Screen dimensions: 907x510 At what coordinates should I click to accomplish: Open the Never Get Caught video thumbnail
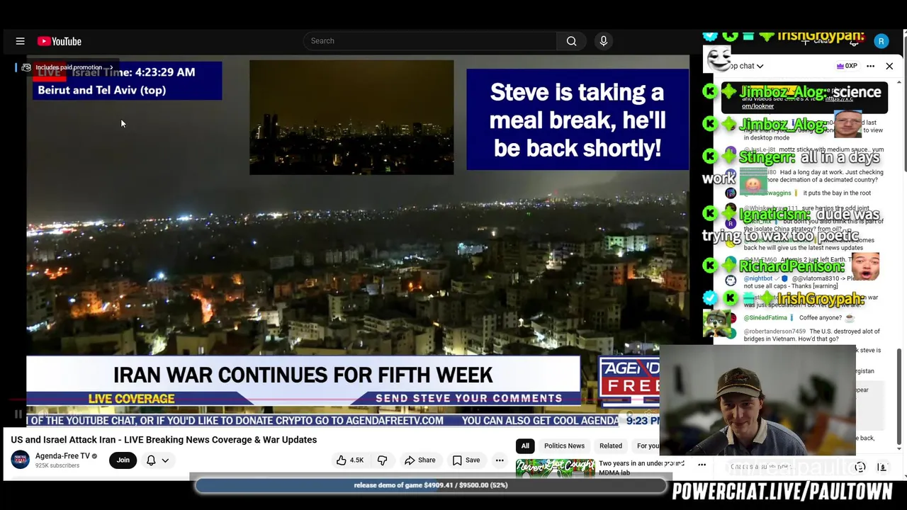coord(555,469)
